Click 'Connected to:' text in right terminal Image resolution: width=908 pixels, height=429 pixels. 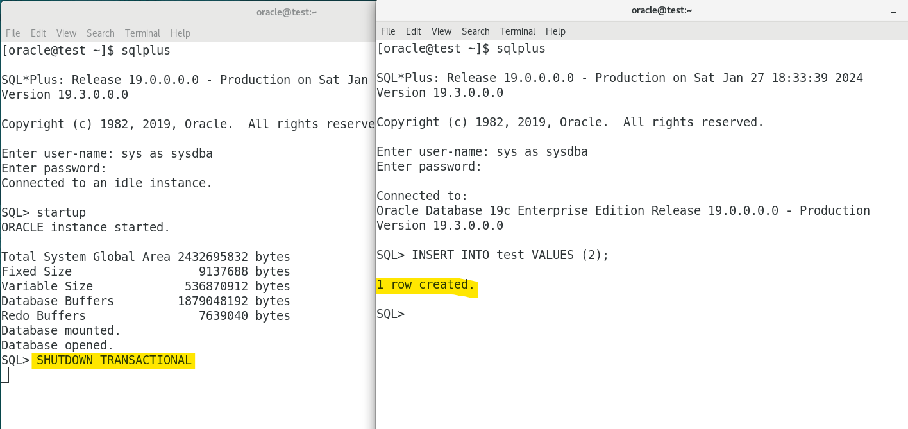coord(423,196)
